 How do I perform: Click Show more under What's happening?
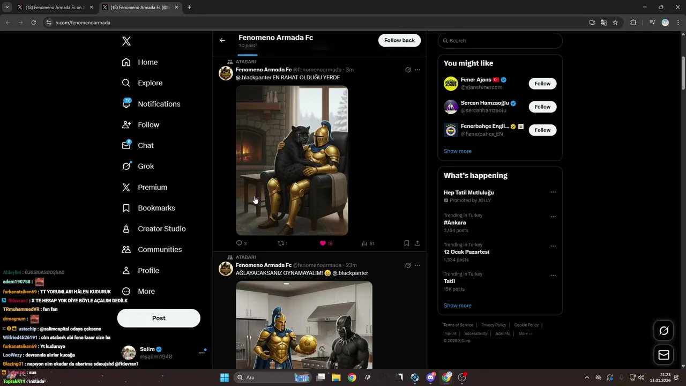458,306
